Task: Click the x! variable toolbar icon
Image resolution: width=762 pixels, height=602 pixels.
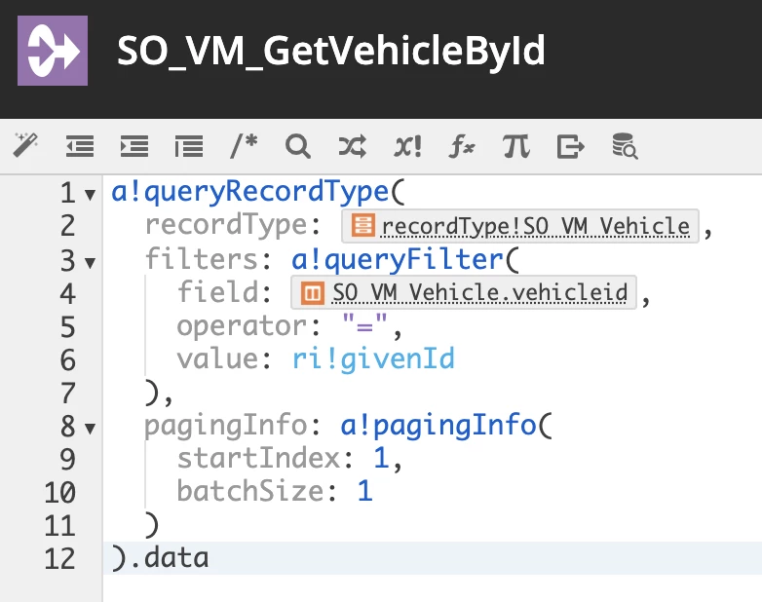Action: (407, 146)
